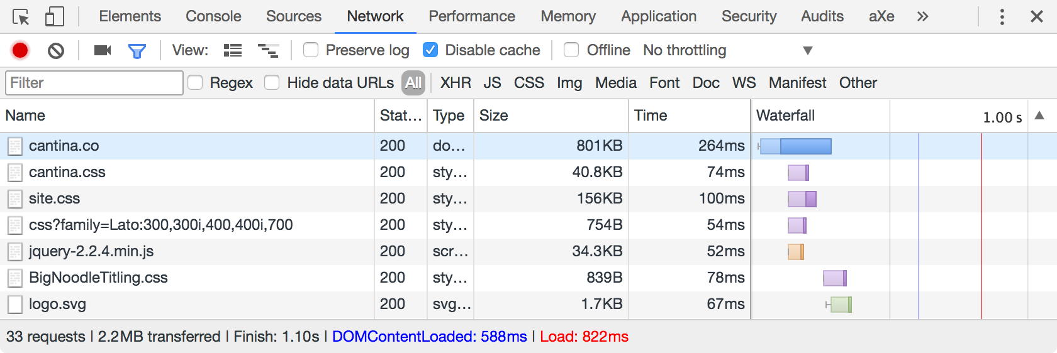Open the DevTools three-dot menu

(1002, 17)
